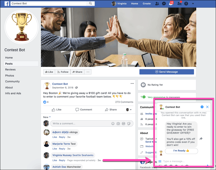Viewport: 216px width, 170px height.
Task: Open the account dropdown arrow in top bar
Action: pyautogui.click(x=193, y=4)
